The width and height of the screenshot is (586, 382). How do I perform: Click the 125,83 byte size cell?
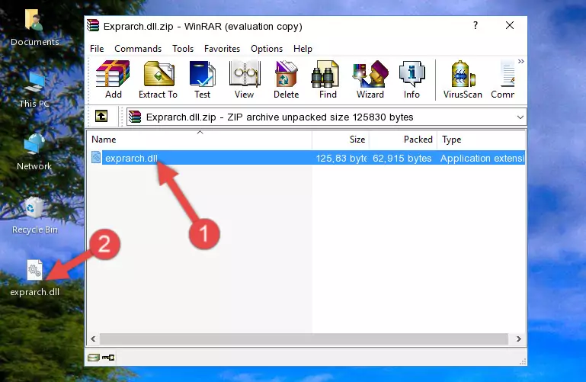click(x=341, y=158)
